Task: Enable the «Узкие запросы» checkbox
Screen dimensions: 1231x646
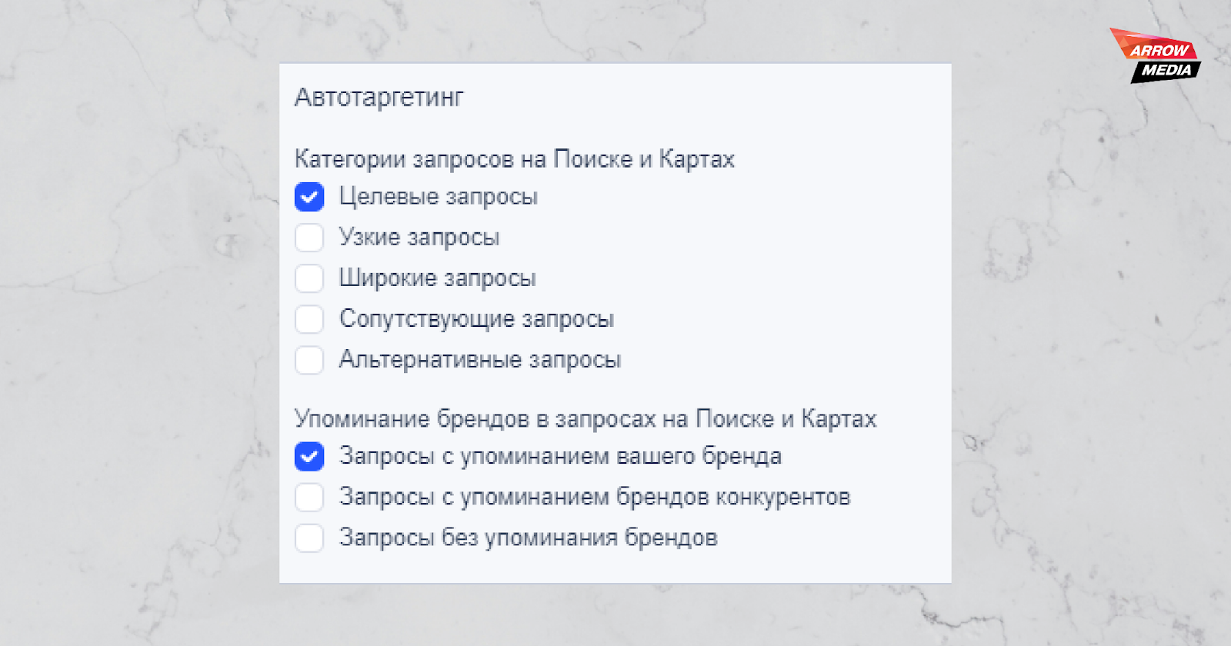Action: 309,238
